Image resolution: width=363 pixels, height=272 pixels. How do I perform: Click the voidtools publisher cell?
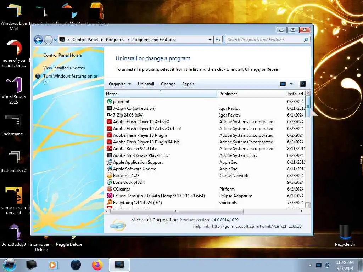pos(228,202)
